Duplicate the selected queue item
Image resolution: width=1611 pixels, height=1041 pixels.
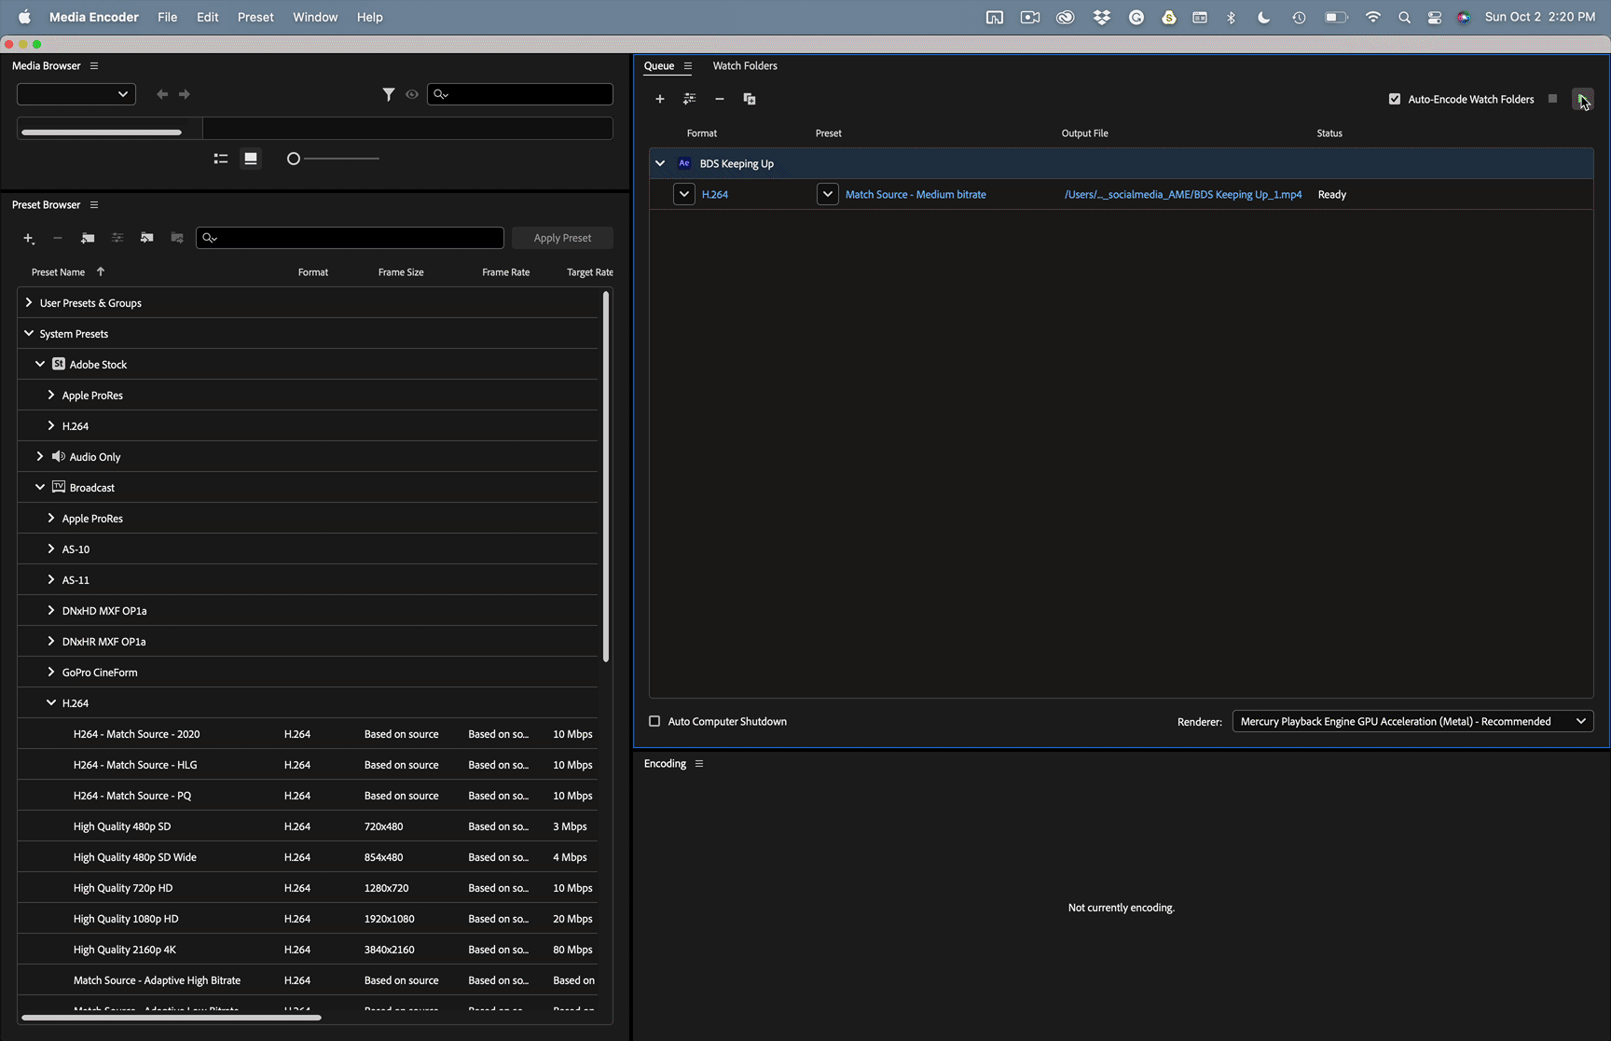[x=750, y=99]
